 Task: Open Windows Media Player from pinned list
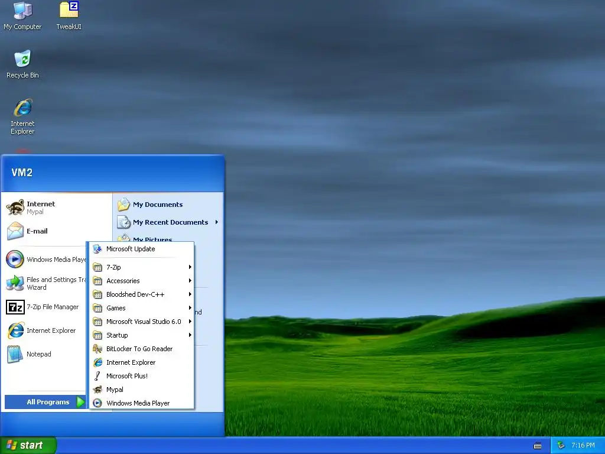pyautogui.click(x=45, y=260)
